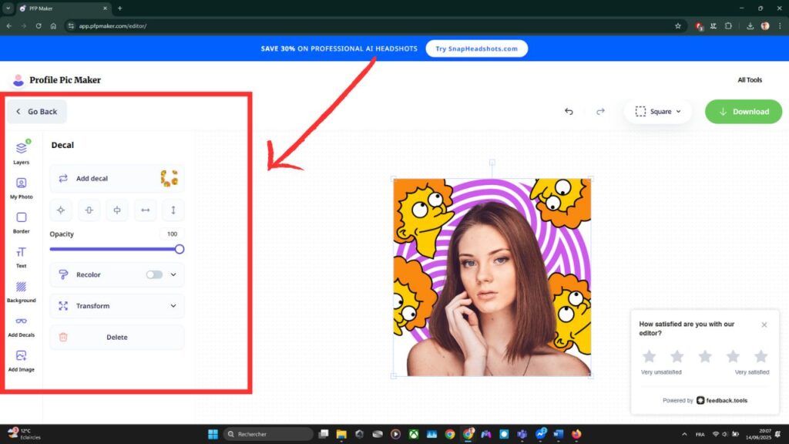This screenshot has height=444, width=789.
Task: Delete the selected decal
Action: pyautogui.click(x=117, y=337)
